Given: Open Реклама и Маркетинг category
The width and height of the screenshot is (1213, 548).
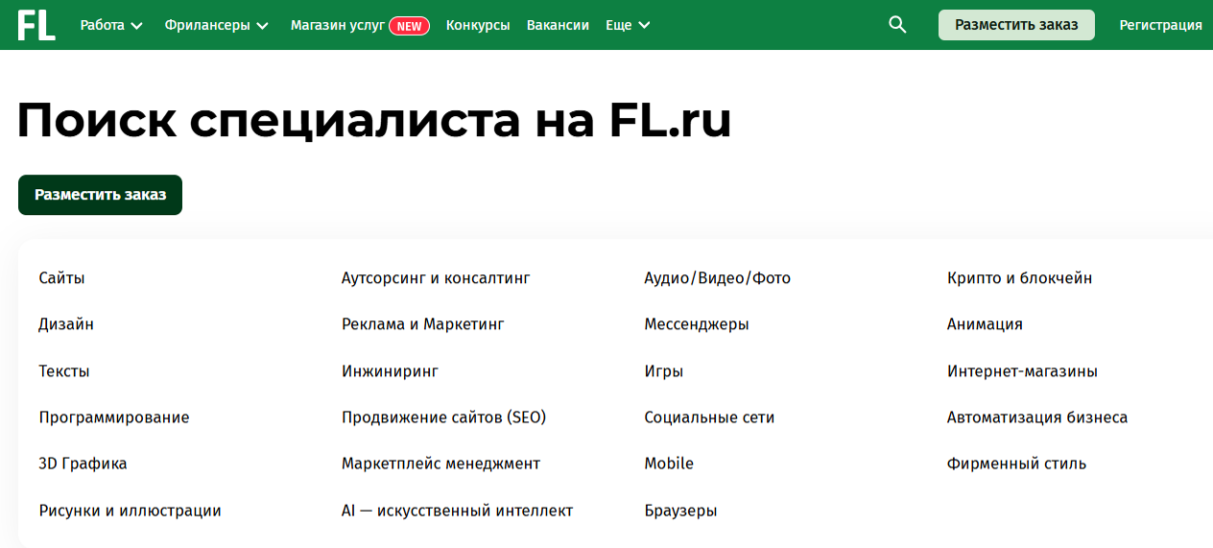Looking at the screenshot, I should tap(423, 324).
